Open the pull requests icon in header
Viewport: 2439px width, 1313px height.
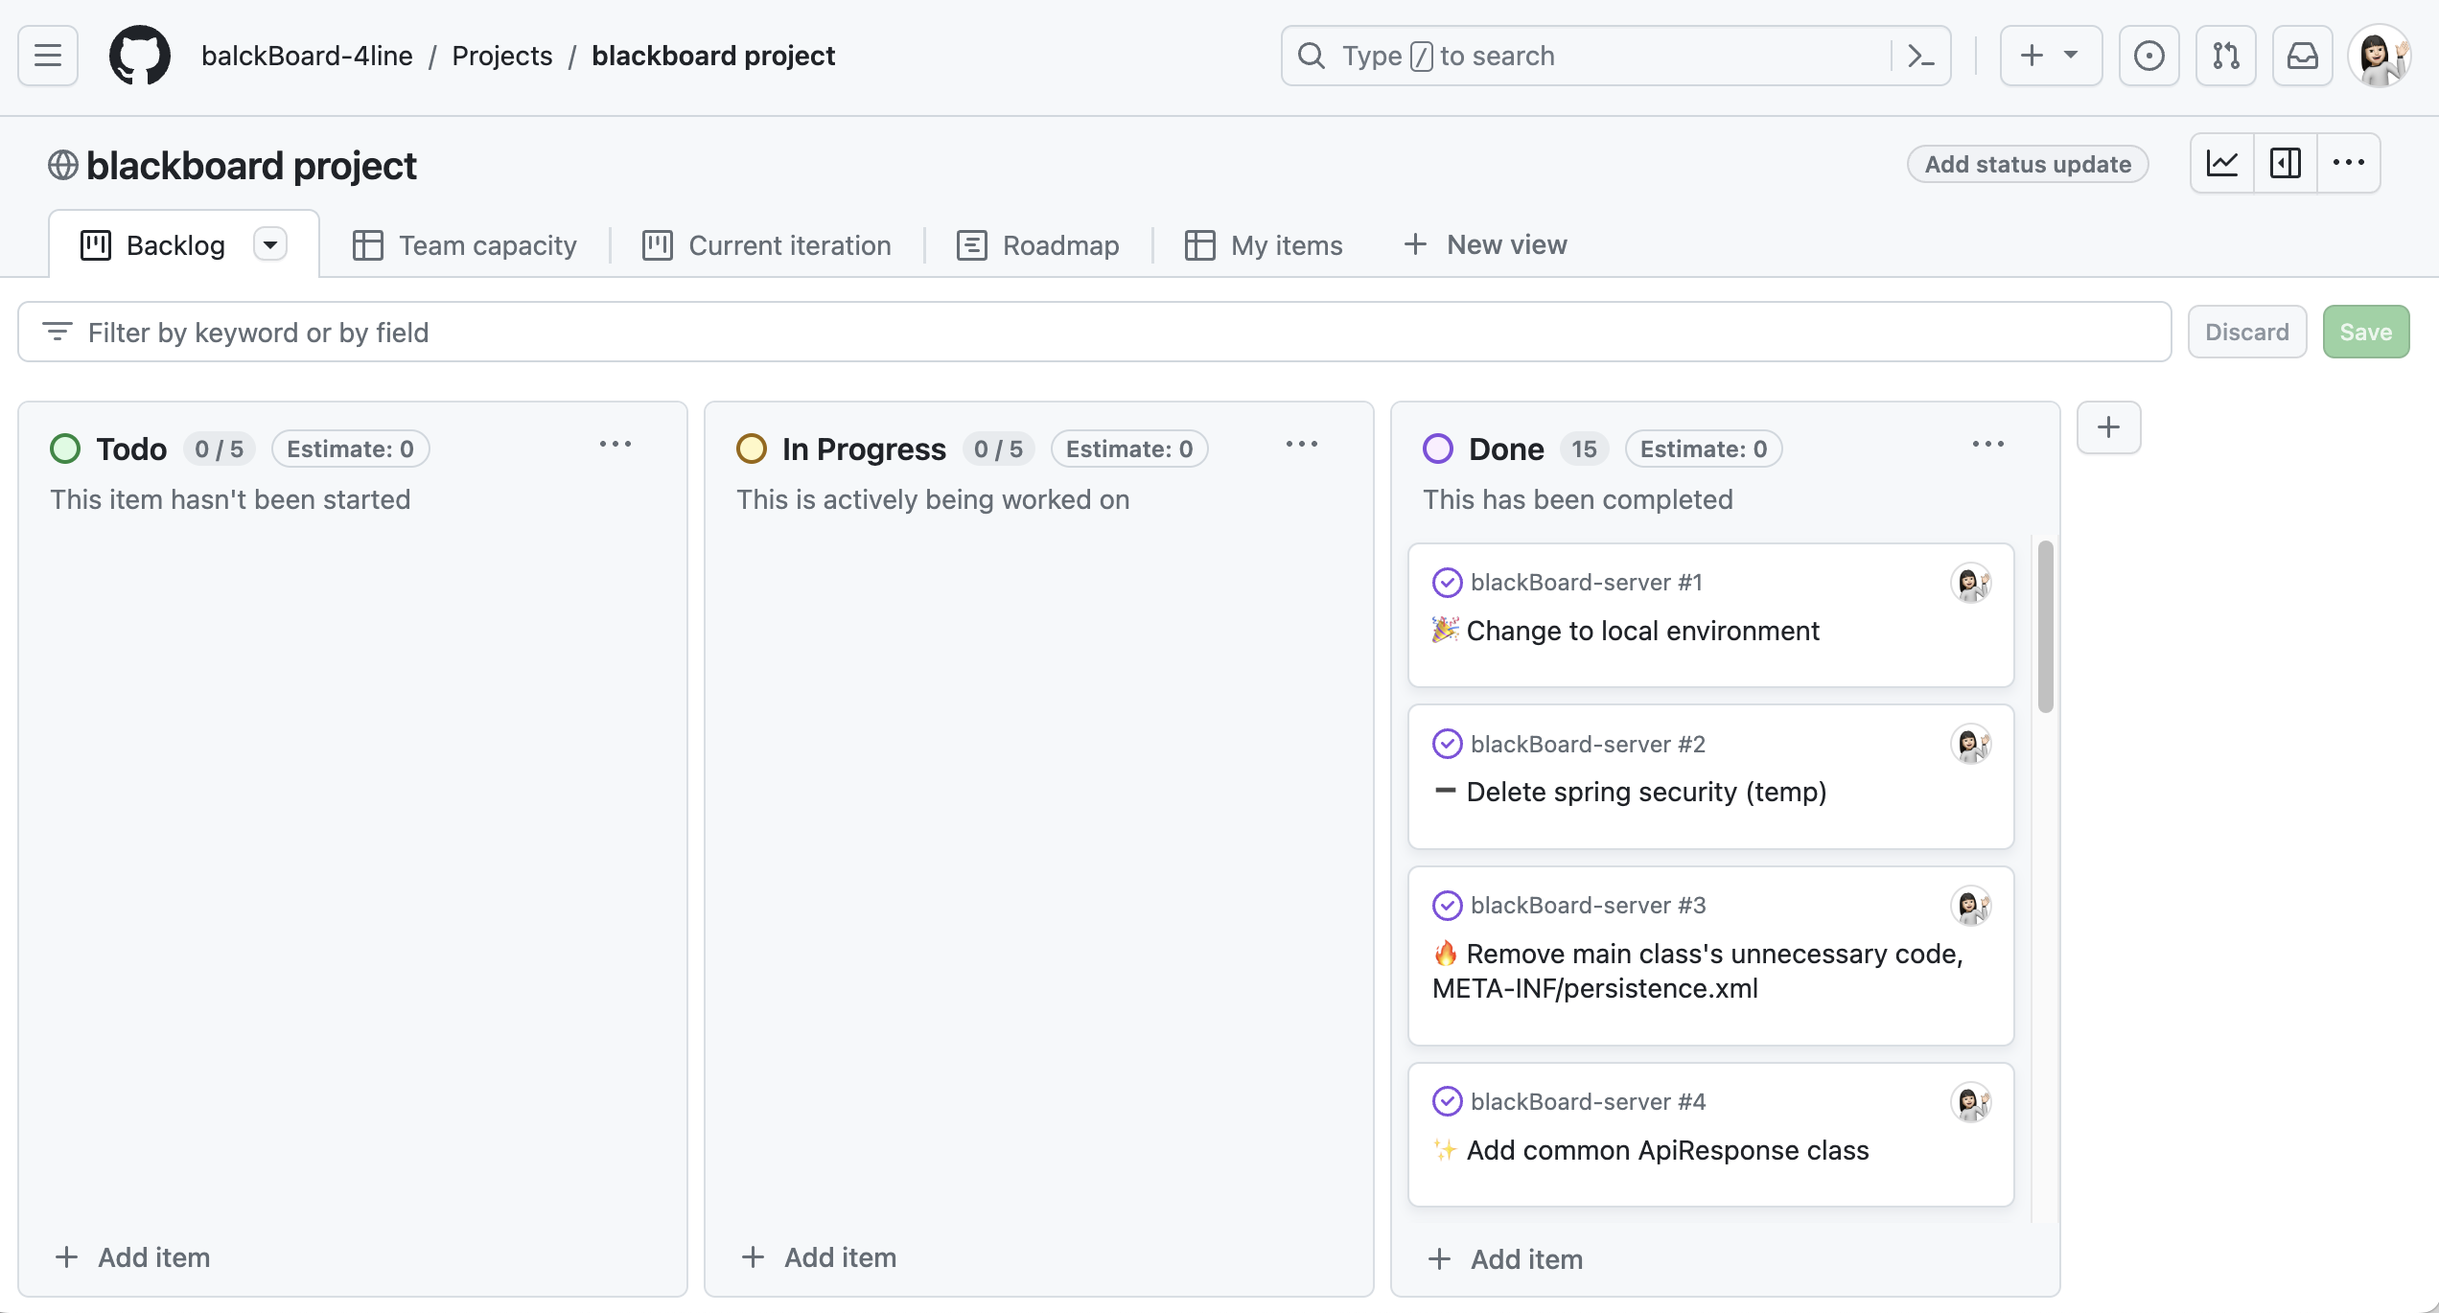(x=2225, y=56)
